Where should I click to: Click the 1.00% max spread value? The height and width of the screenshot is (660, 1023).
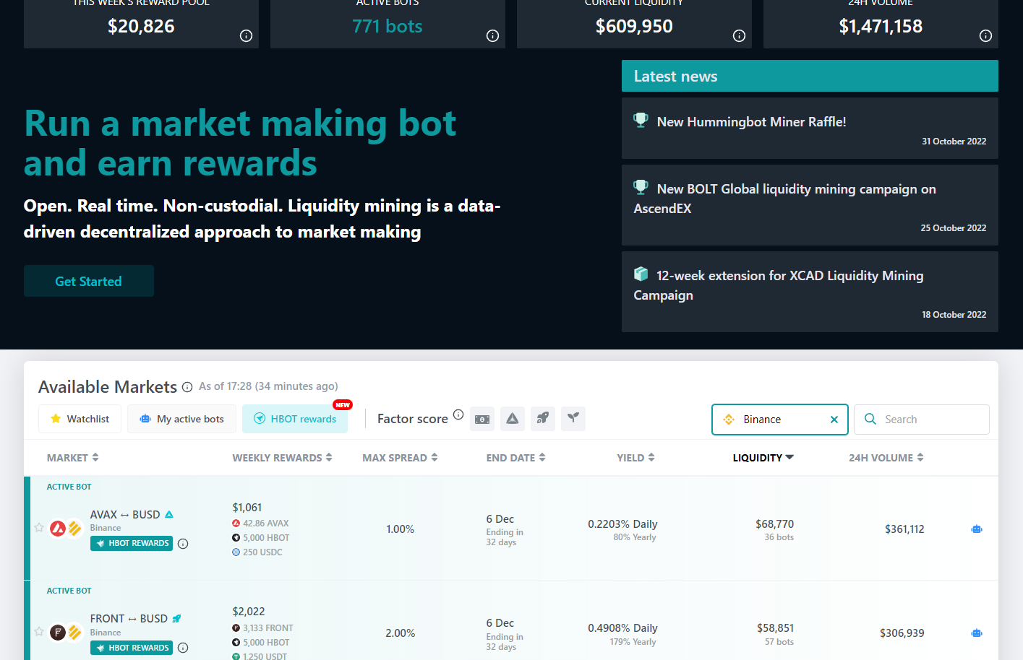(x=400, y=529)
